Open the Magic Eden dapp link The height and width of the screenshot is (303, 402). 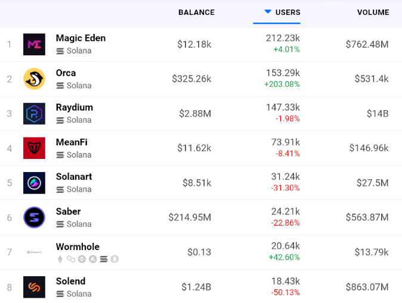[81, 38]
